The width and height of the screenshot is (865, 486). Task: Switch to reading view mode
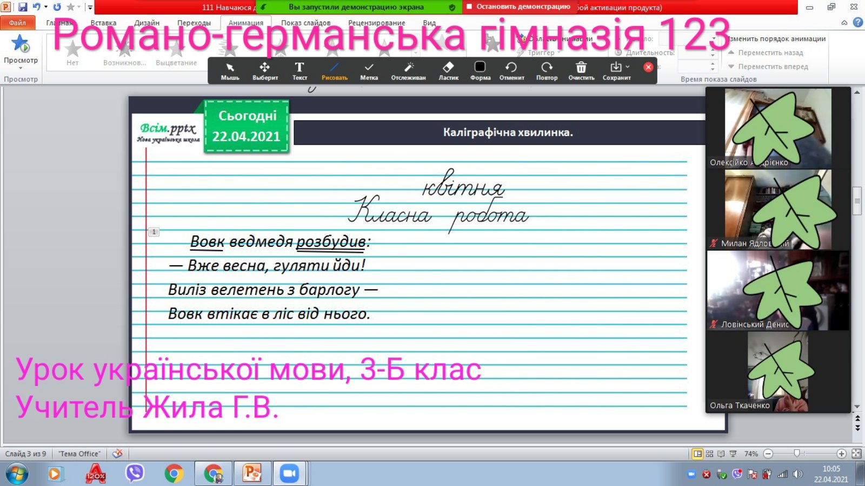pos(721,454)
